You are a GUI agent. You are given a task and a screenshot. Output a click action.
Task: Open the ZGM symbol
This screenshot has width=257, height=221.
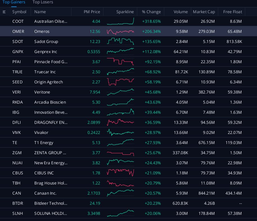click(17, 153)
